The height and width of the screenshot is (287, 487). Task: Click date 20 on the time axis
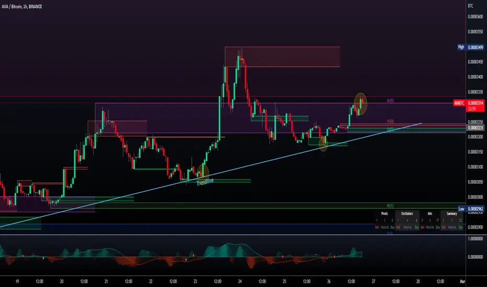click(x=62, y=281)
